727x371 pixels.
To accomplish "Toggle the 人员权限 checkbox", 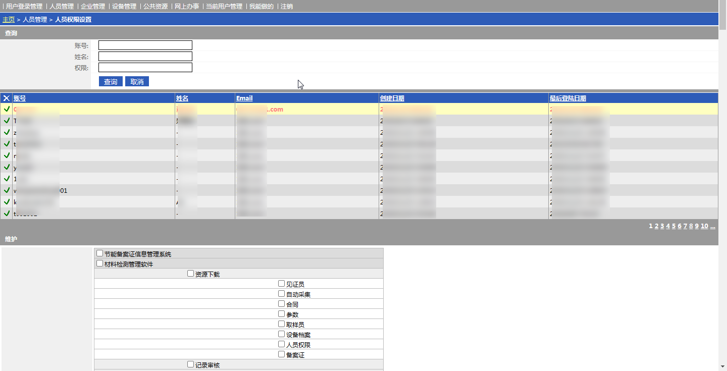I will 282,344.
